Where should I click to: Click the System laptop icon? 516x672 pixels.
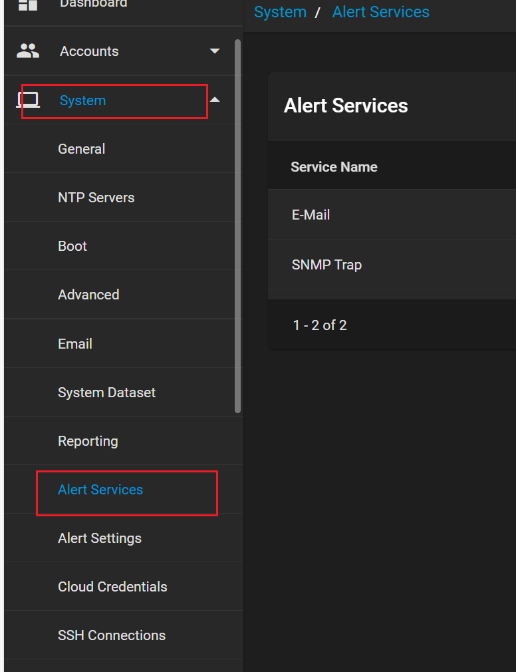tap(28, 100)
